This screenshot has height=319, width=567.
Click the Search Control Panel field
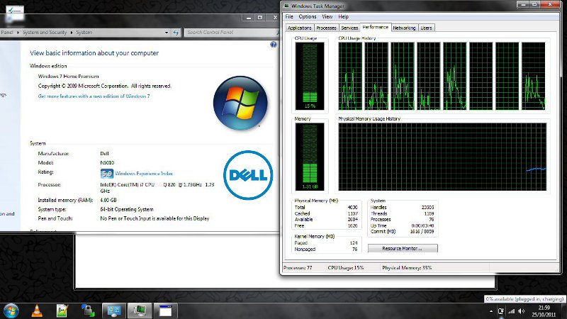[x=231, y=33]
